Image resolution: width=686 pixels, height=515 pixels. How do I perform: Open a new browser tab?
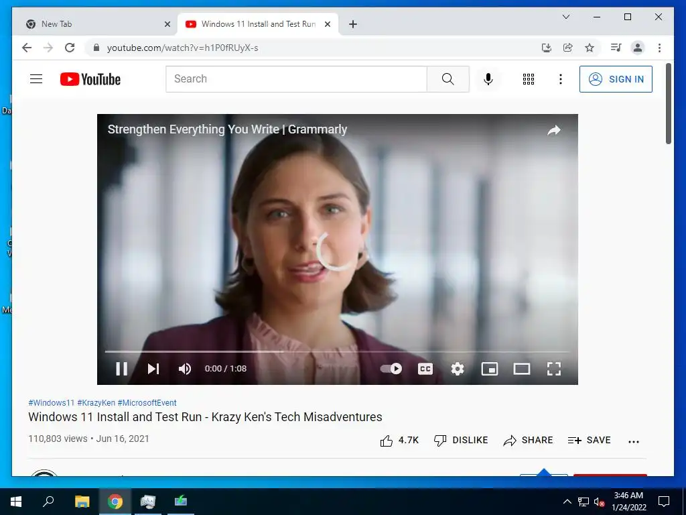[353, 25]
